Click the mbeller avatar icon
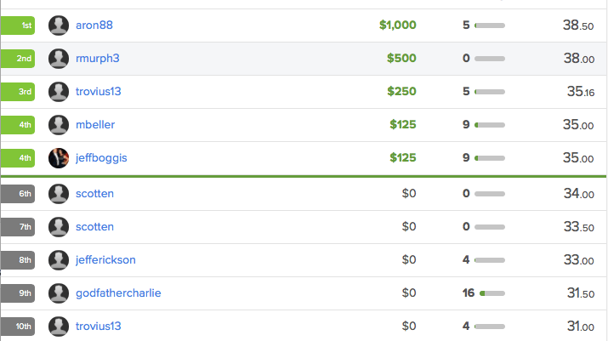 (x=59, y=125)
